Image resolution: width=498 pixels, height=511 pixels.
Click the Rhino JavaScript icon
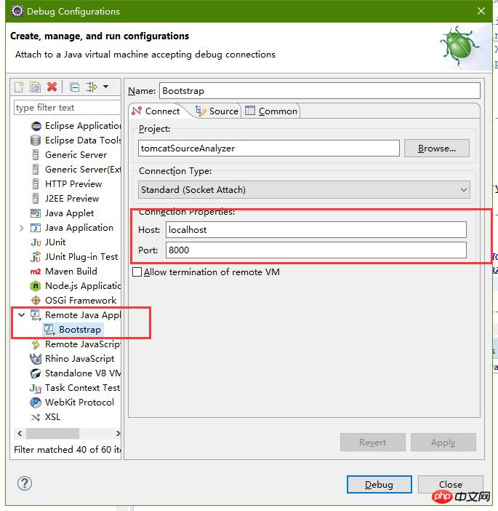point(36,359)
